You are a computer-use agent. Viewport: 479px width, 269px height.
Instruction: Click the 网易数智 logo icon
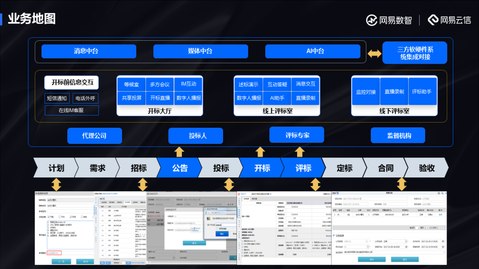tap(371, 20)
